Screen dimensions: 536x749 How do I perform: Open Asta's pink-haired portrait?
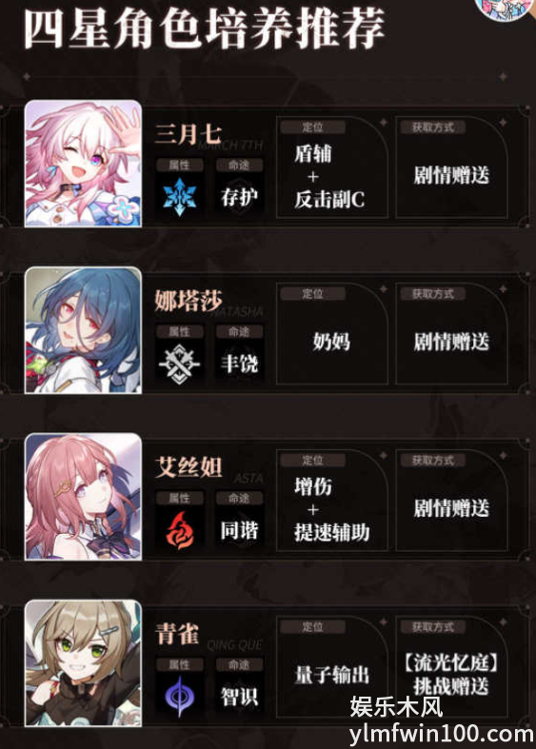83,497
